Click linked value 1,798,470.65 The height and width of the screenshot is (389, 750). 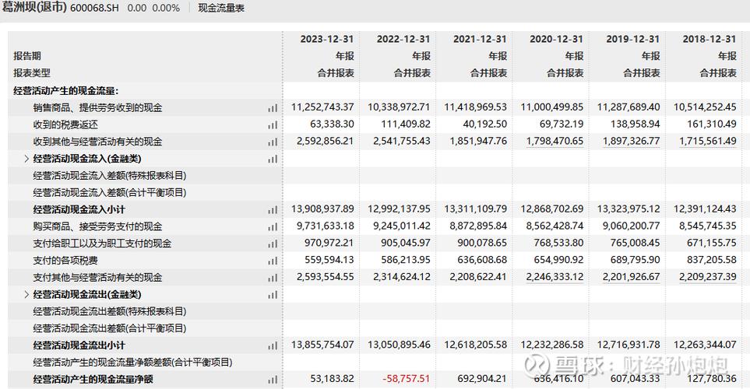555,142
